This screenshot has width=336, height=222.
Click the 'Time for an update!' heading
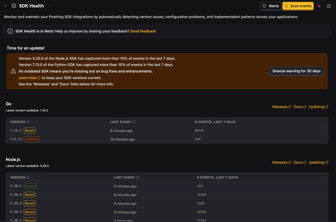pyautogui.click(x=26, y=48)
